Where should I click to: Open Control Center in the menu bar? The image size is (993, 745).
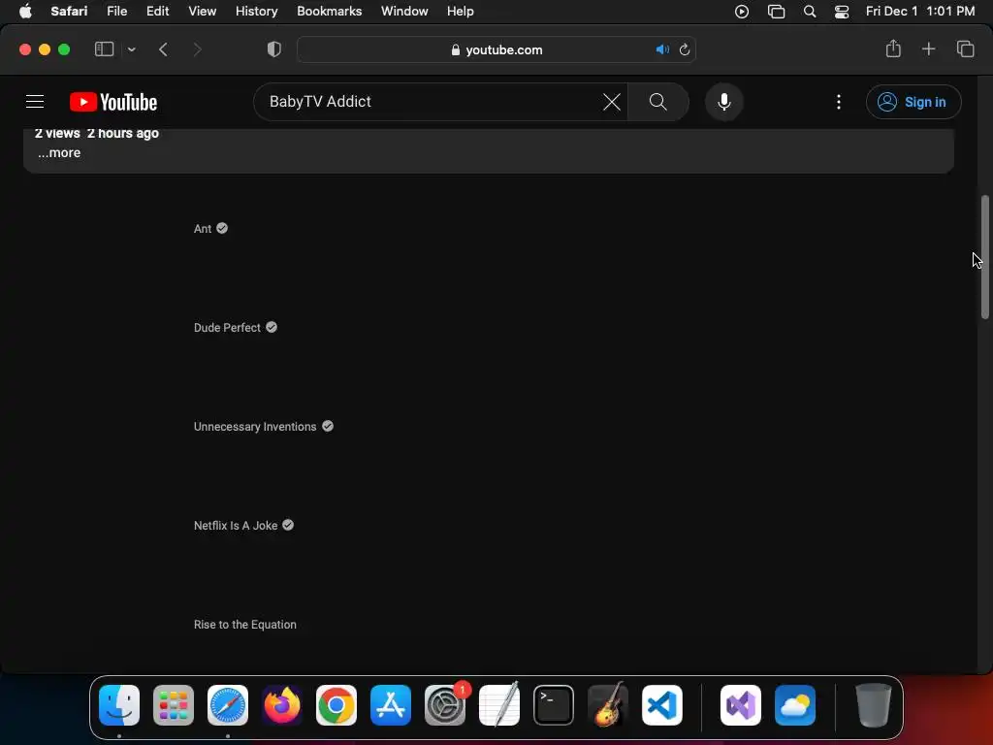click(842, 12)
